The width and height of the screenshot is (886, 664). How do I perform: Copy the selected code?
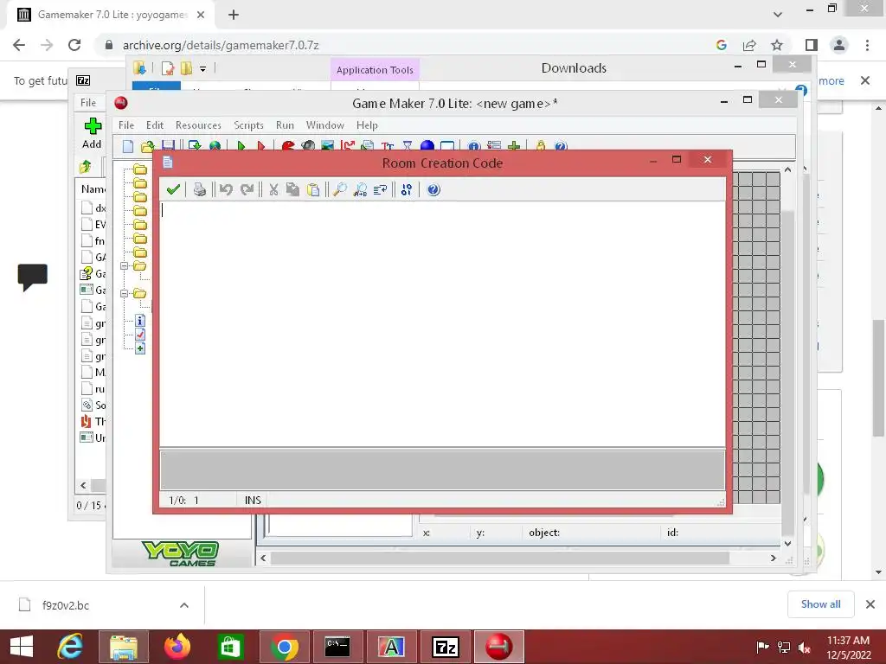click(292, 189)
